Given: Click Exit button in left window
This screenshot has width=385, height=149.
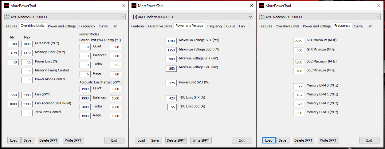Looking at the screenshot, I should tap(114, 140).
